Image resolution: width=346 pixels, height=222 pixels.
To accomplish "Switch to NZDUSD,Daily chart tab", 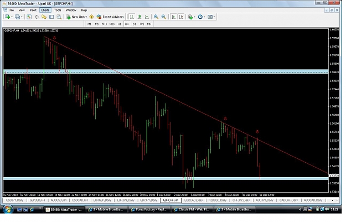I will coord(218,200).
